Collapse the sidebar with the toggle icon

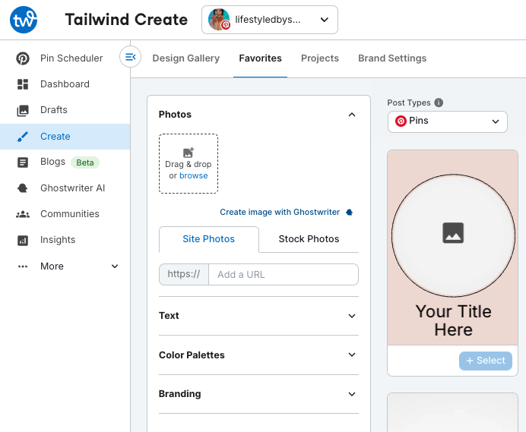pyautogui.click(x=130, y=57)
